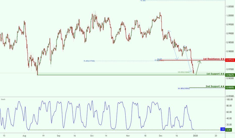Select the '2nd Support' label
This screenshot has width=235, height=138.
point(215,86)
